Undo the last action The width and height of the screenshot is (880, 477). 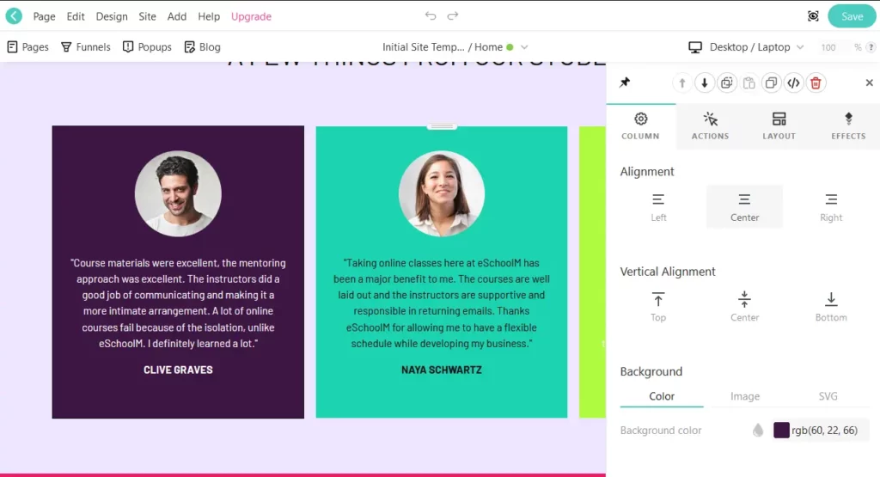pos(431,15)
